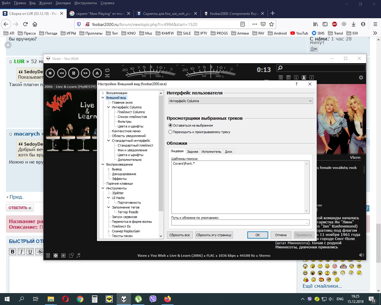Open the Закладки menu in Firefox

[63, 3]
